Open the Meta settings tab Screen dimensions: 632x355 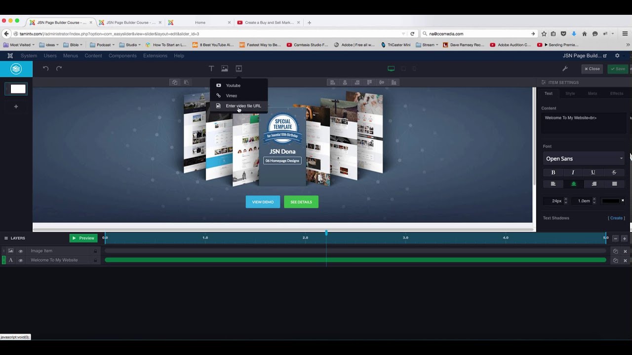592,94
